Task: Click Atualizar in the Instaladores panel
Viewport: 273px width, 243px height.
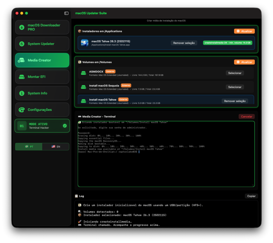Action: (244, 31)
